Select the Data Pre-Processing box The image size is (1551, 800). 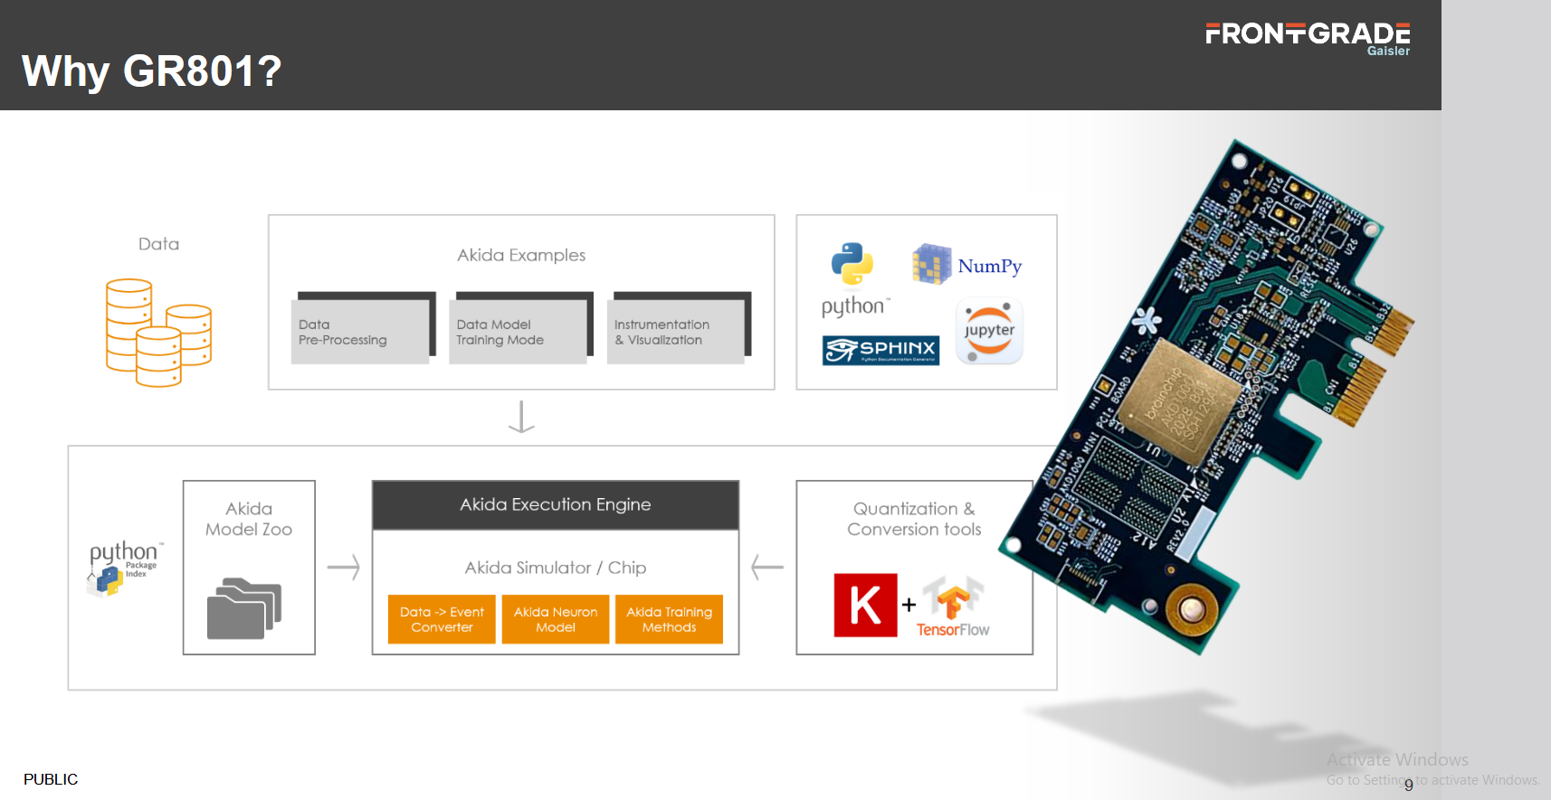tap(360, 332)
